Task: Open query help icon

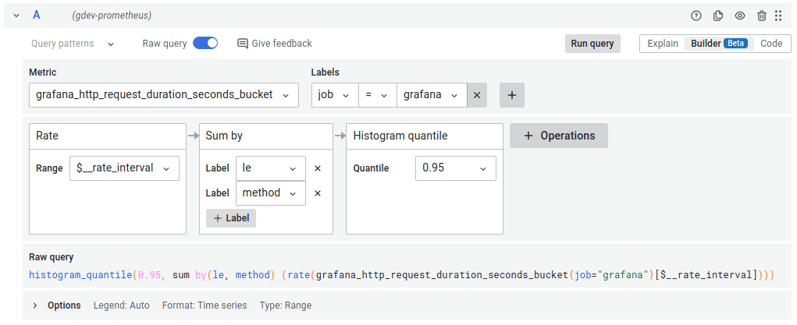Action: (x=696, y=16)
